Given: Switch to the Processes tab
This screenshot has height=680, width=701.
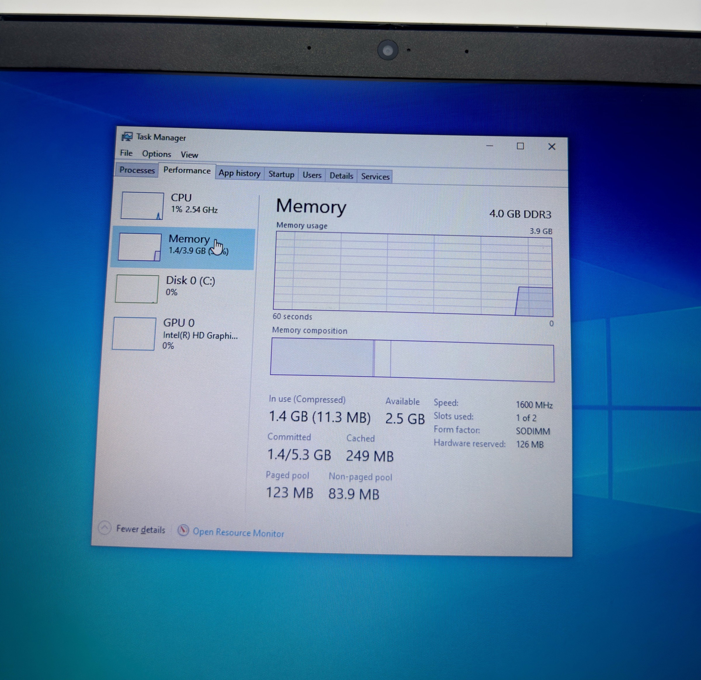Looking at the screenshot, I should click(137, 170).
